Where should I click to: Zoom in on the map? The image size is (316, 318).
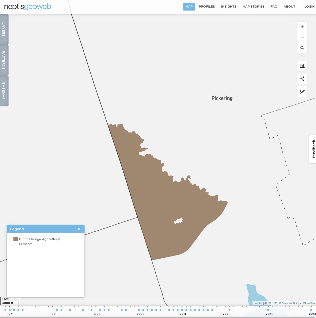pos(302,27)
